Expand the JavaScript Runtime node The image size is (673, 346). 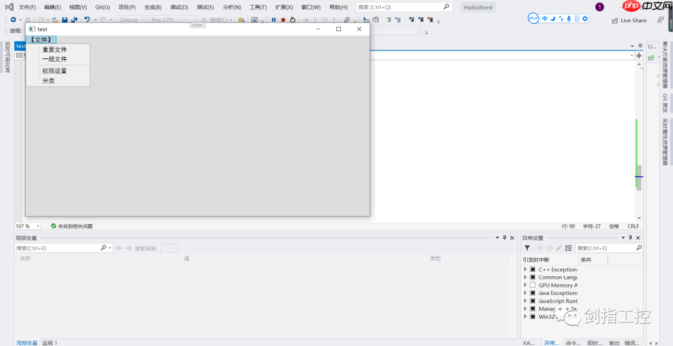tap(525, 301)
